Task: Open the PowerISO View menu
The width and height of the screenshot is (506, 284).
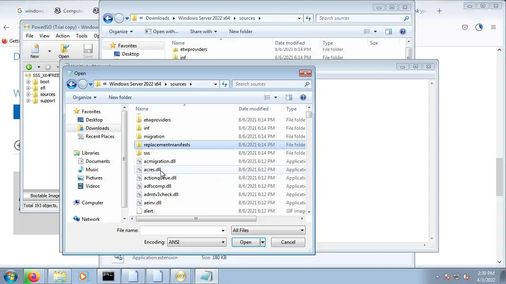Action: click(x=44, y=36)
